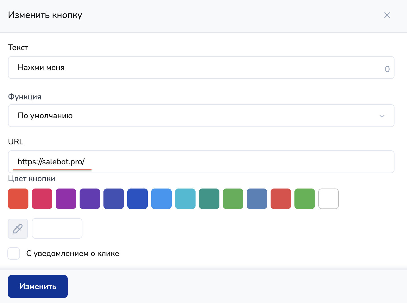Select the orange-red swatch at row start

click(x=18, y=199)
